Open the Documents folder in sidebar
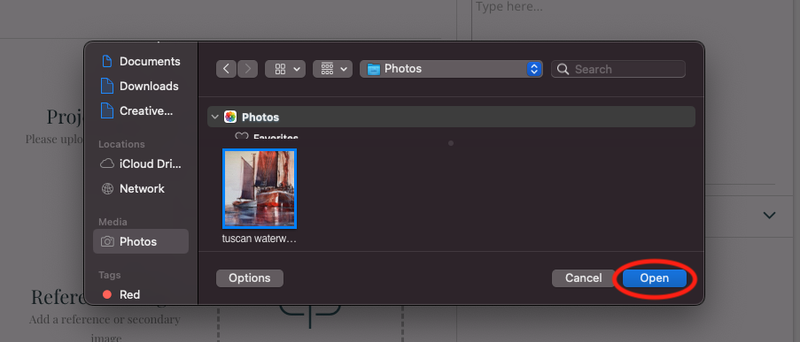The image size is (800, 342). pos(141,62)
